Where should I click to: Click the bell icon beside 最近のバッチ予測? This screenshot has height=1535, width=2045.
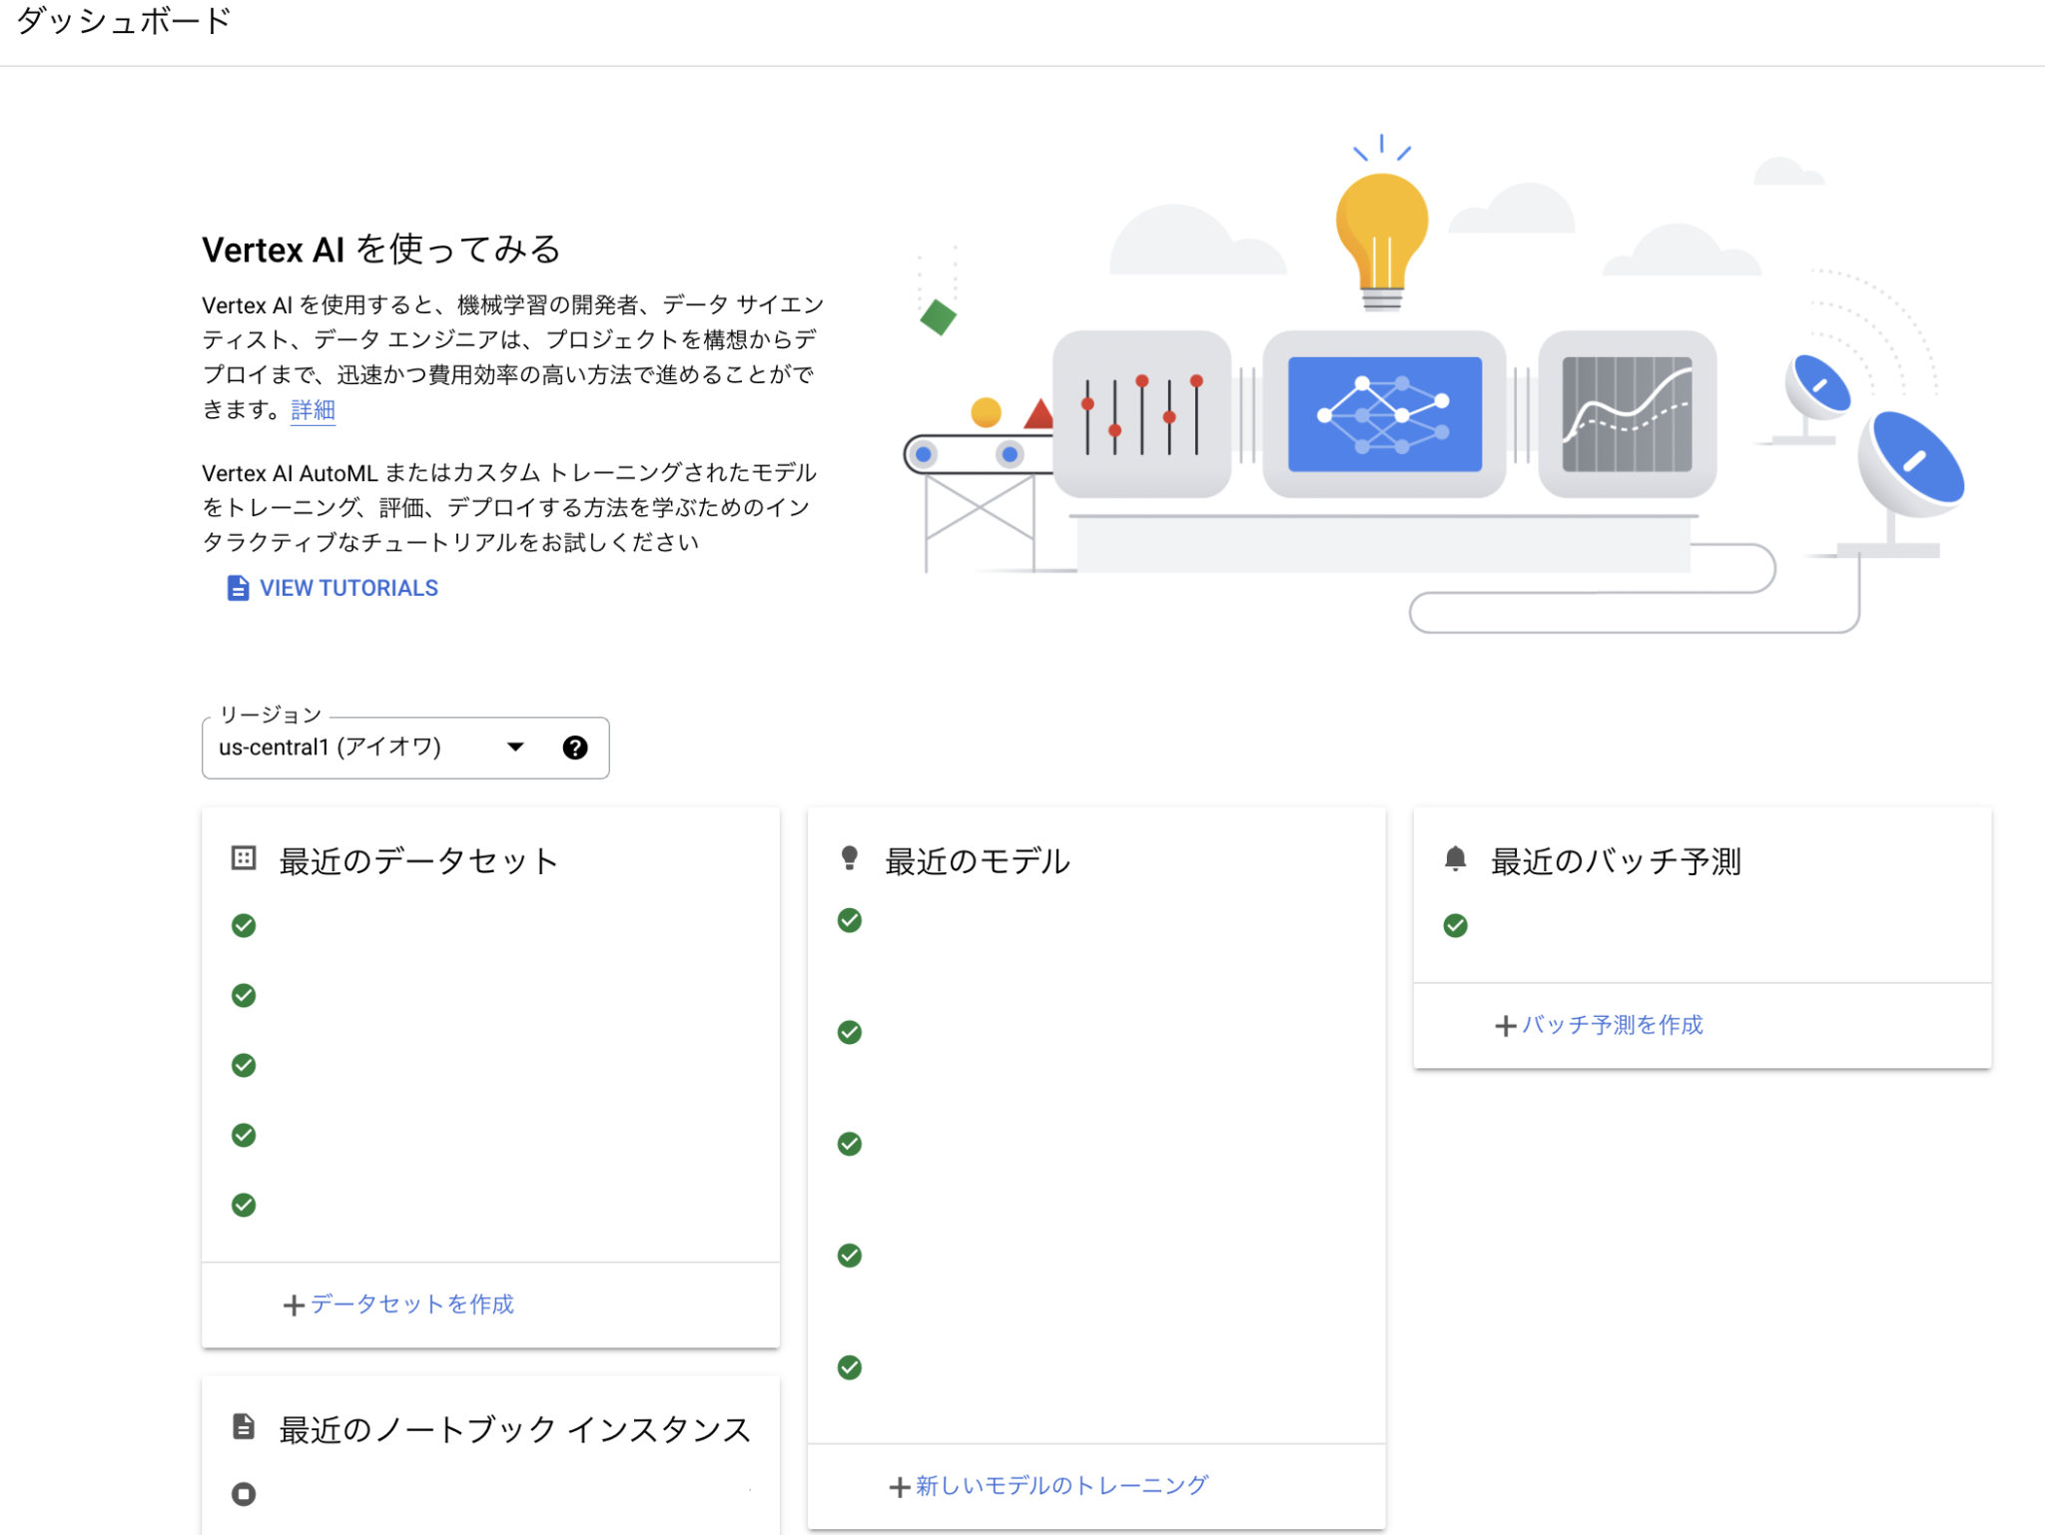coord(1457,858)
